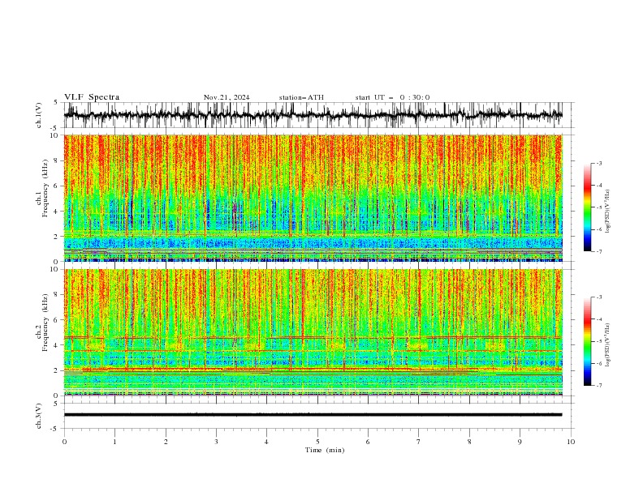Click the "Time (min)" axis label

(325, 450)
